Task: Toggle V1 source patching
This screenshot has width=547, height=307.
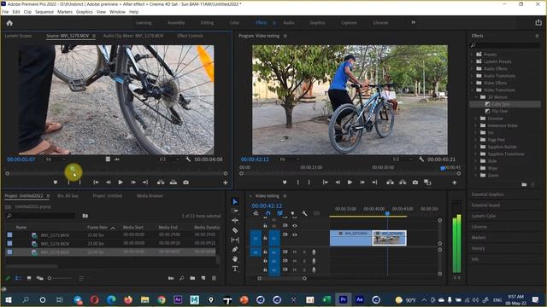Action: coord(256,239)
